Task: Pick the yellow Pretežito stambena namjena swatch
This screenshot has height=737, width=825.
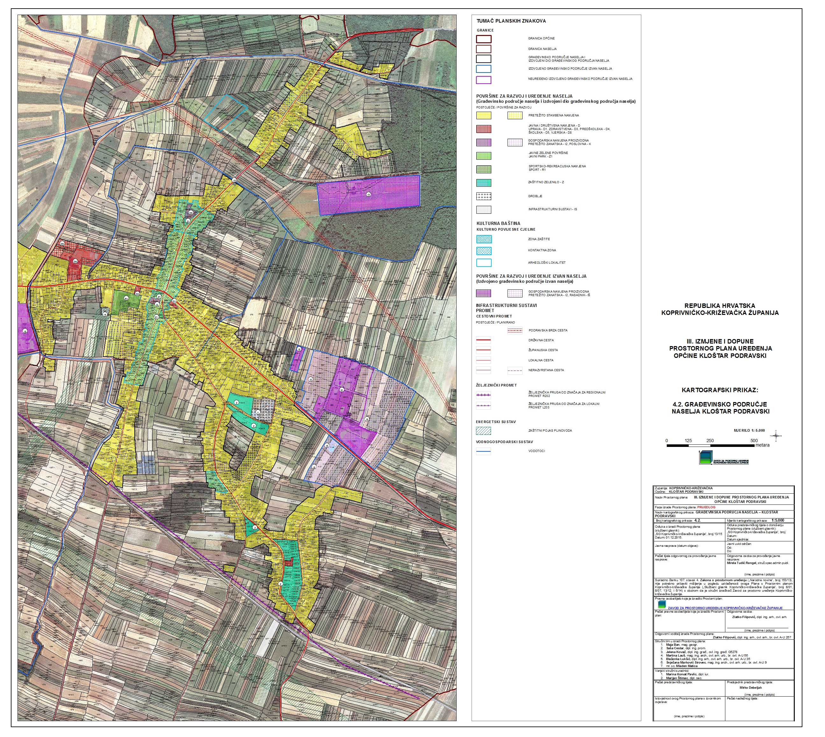Action: 484,116
